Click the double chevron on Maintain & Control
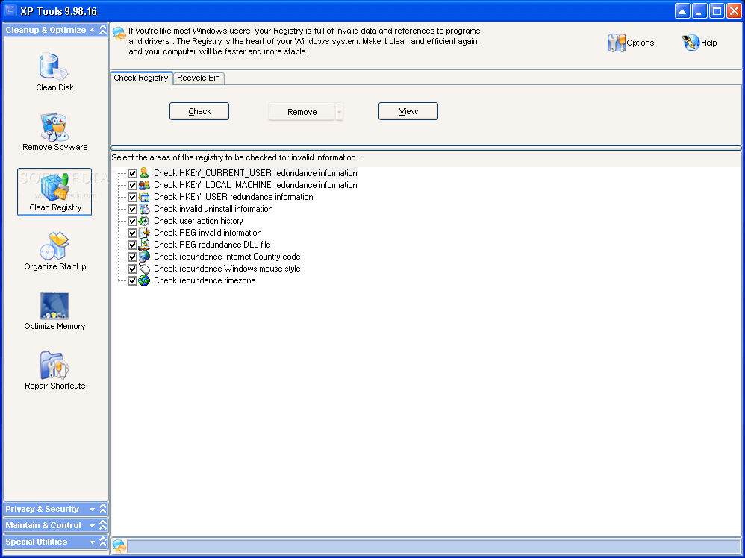Viewport: 745px width, 558px height. (x=103, y=525)
